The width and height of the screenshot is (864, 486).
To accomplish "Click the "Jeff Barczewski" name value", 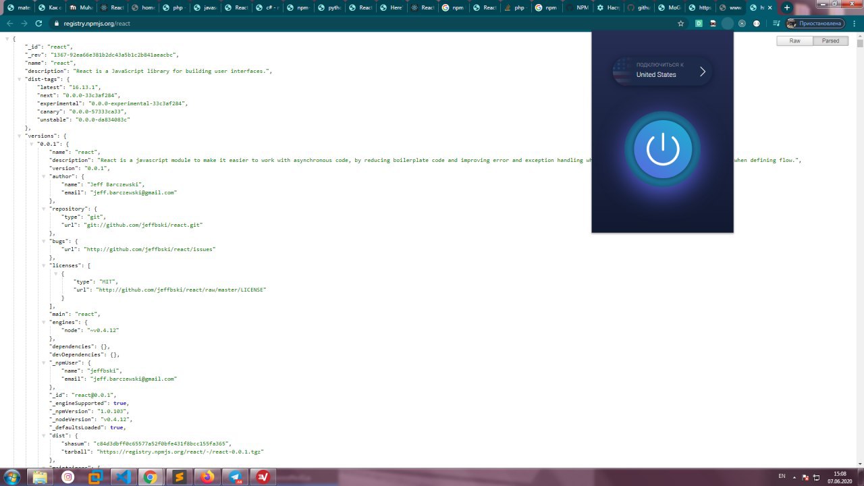I will (115, 184).
